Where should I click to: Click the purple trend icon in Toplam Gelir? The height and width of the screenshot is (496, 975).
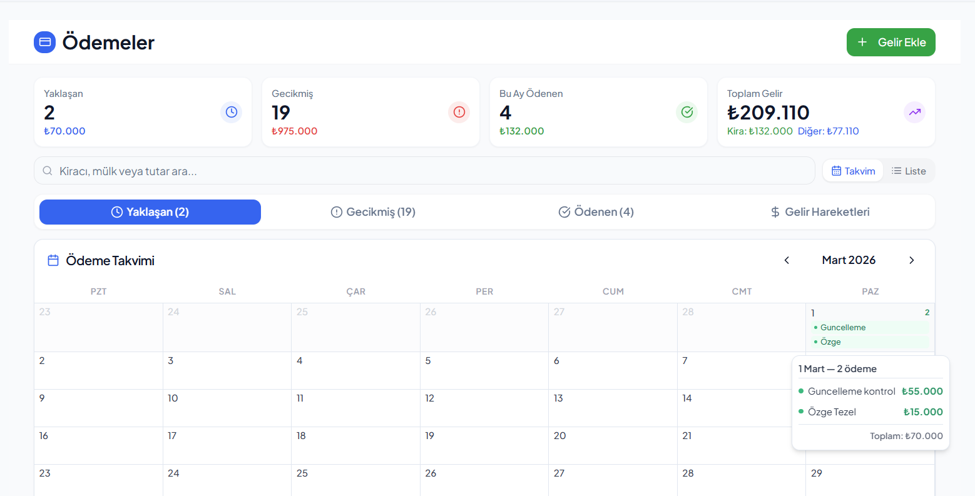915,112
